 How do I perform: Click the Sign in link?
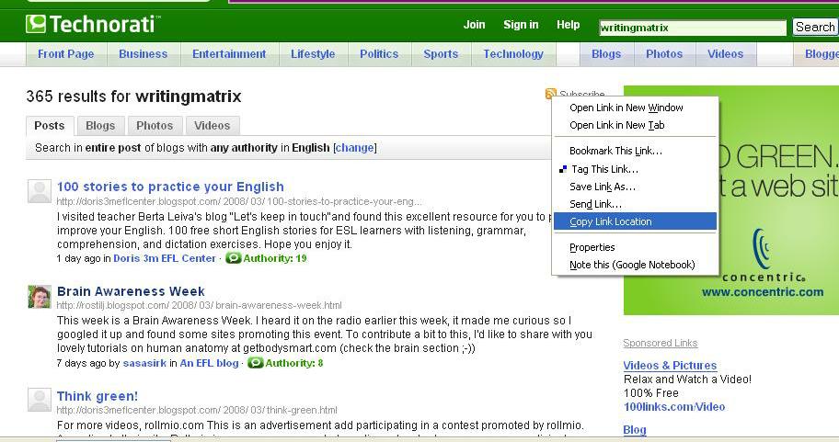pos(521,25)
